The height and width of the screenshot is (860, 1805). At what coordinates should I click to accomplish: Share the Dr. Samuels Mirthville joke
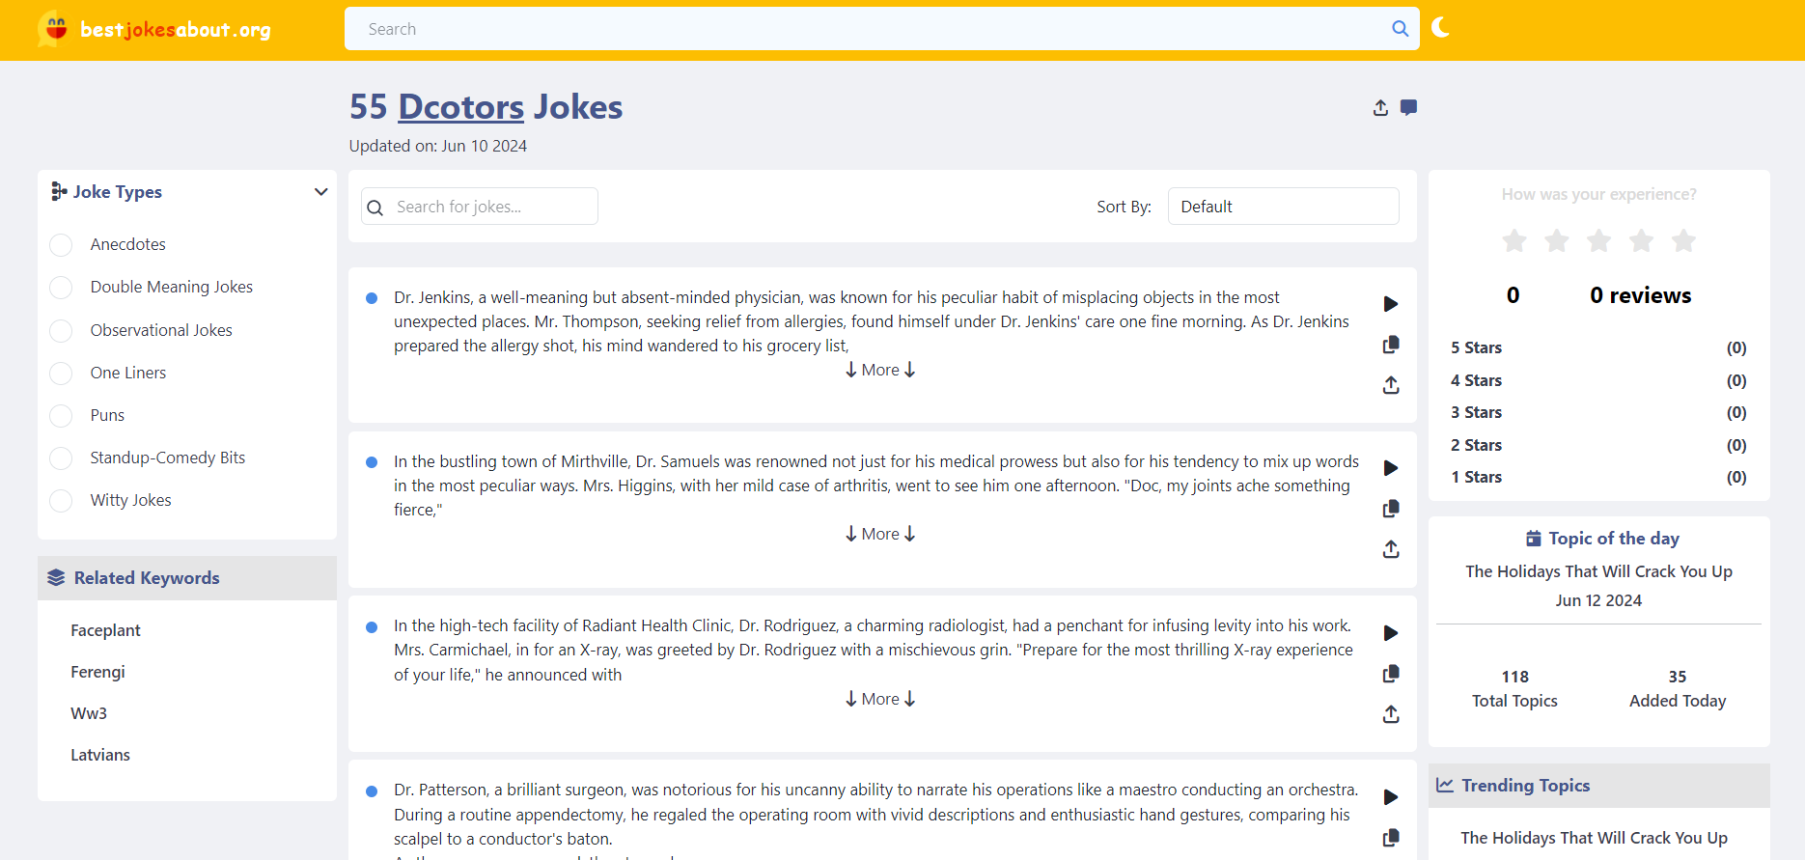[x=1391, y=549]
